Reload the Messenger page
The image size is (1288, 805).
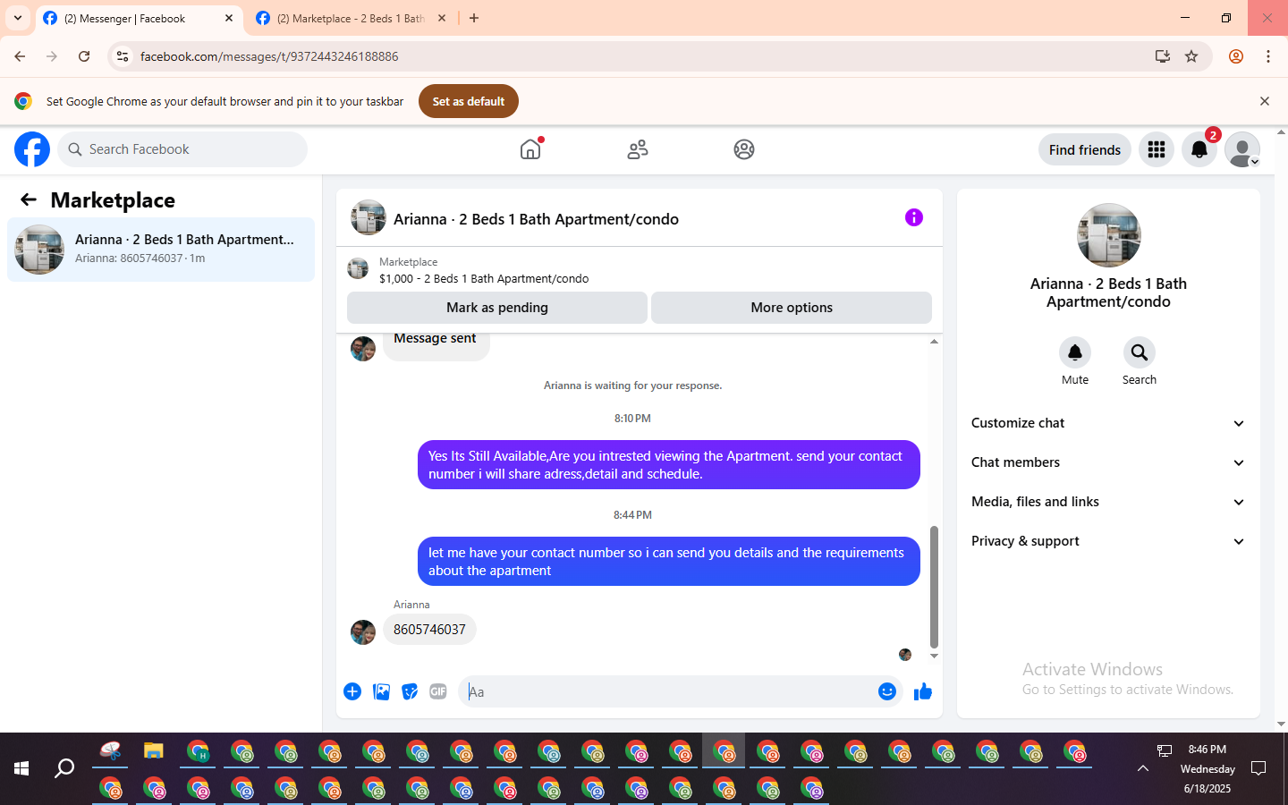84,56
